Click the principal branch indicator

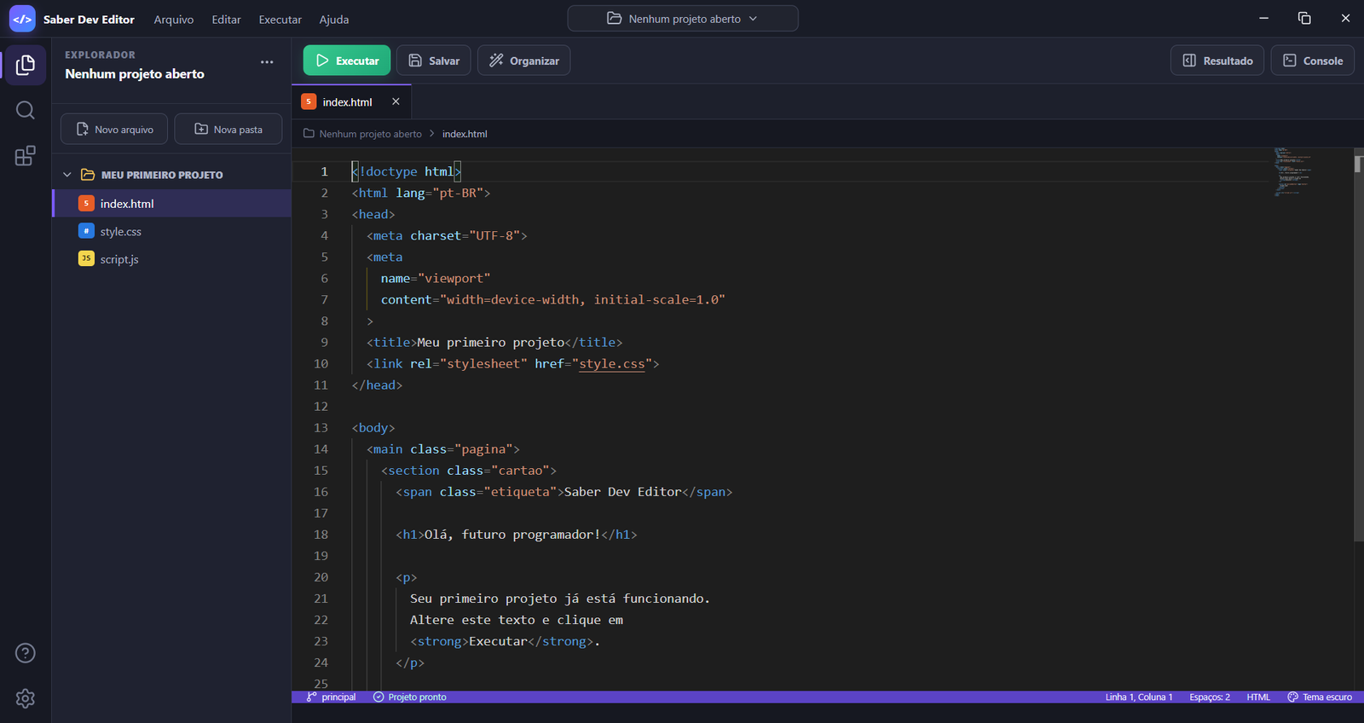[332, 697]
